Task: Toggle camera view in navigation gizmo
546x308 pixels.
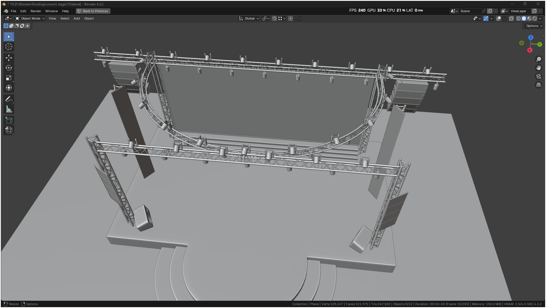Action: coord(539,76)
